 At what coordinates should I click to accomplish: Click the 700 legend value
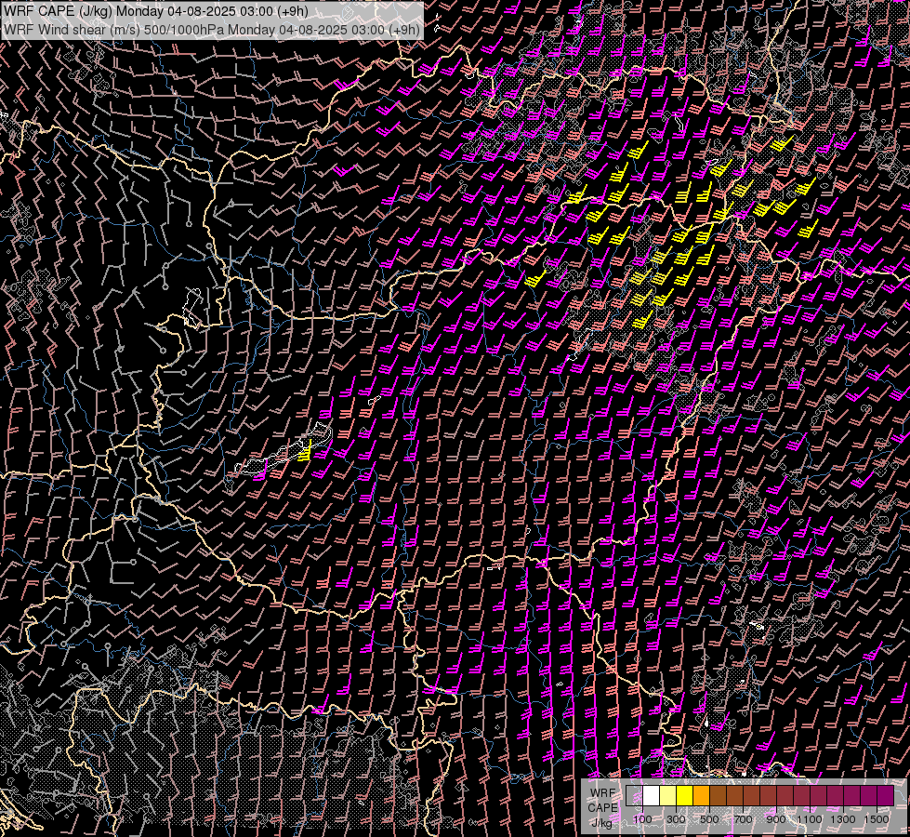click(x=743, y=819)
